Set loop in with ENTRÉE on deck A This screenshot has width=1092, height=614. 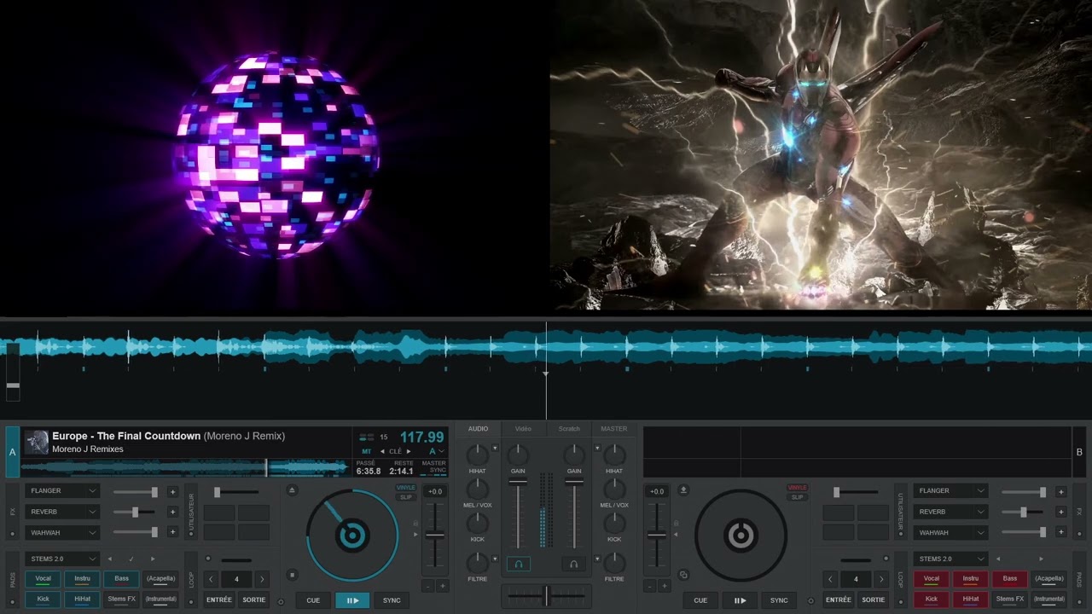[219, 600]
